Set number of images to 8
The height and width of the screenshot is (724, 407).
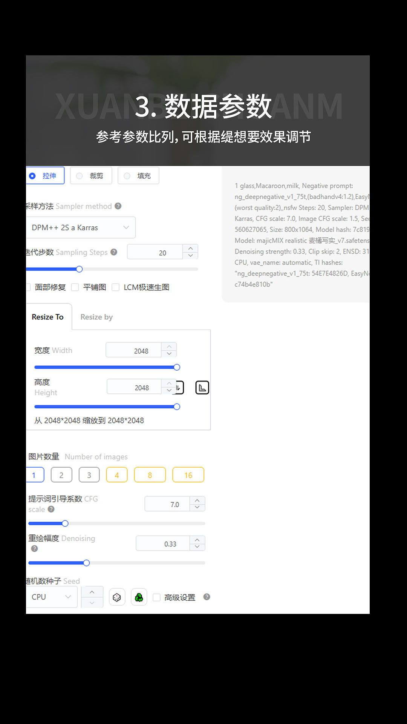[x=150, y=475]
